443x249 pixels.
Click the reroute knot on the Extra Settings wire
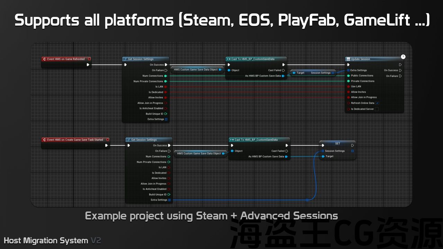point(307,200)
